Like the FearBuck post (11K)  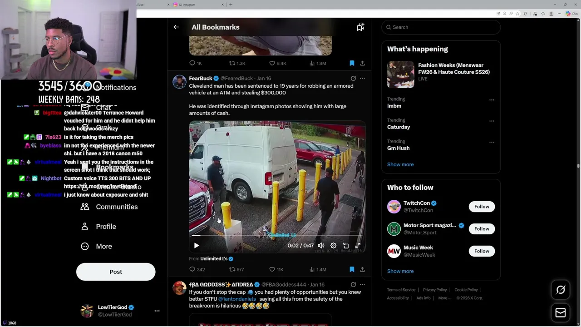click(x=276, y=269)
